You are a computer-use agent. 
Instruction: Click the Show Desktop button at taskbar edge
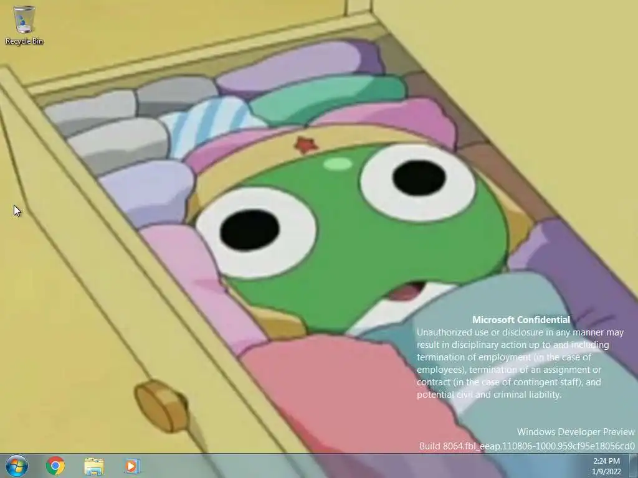[x=633, y=466]
